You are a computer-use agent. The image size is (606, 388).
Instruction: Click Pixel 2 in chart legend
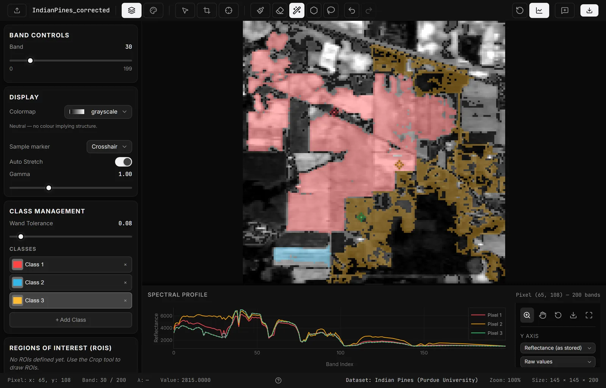click(x=487, y=324)
